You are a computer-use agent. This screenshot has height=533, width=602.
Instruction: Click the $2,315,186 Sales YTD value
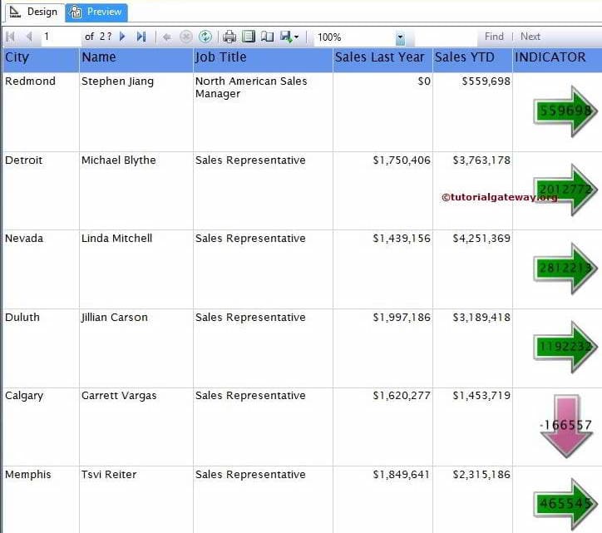(x=481, y=475)
